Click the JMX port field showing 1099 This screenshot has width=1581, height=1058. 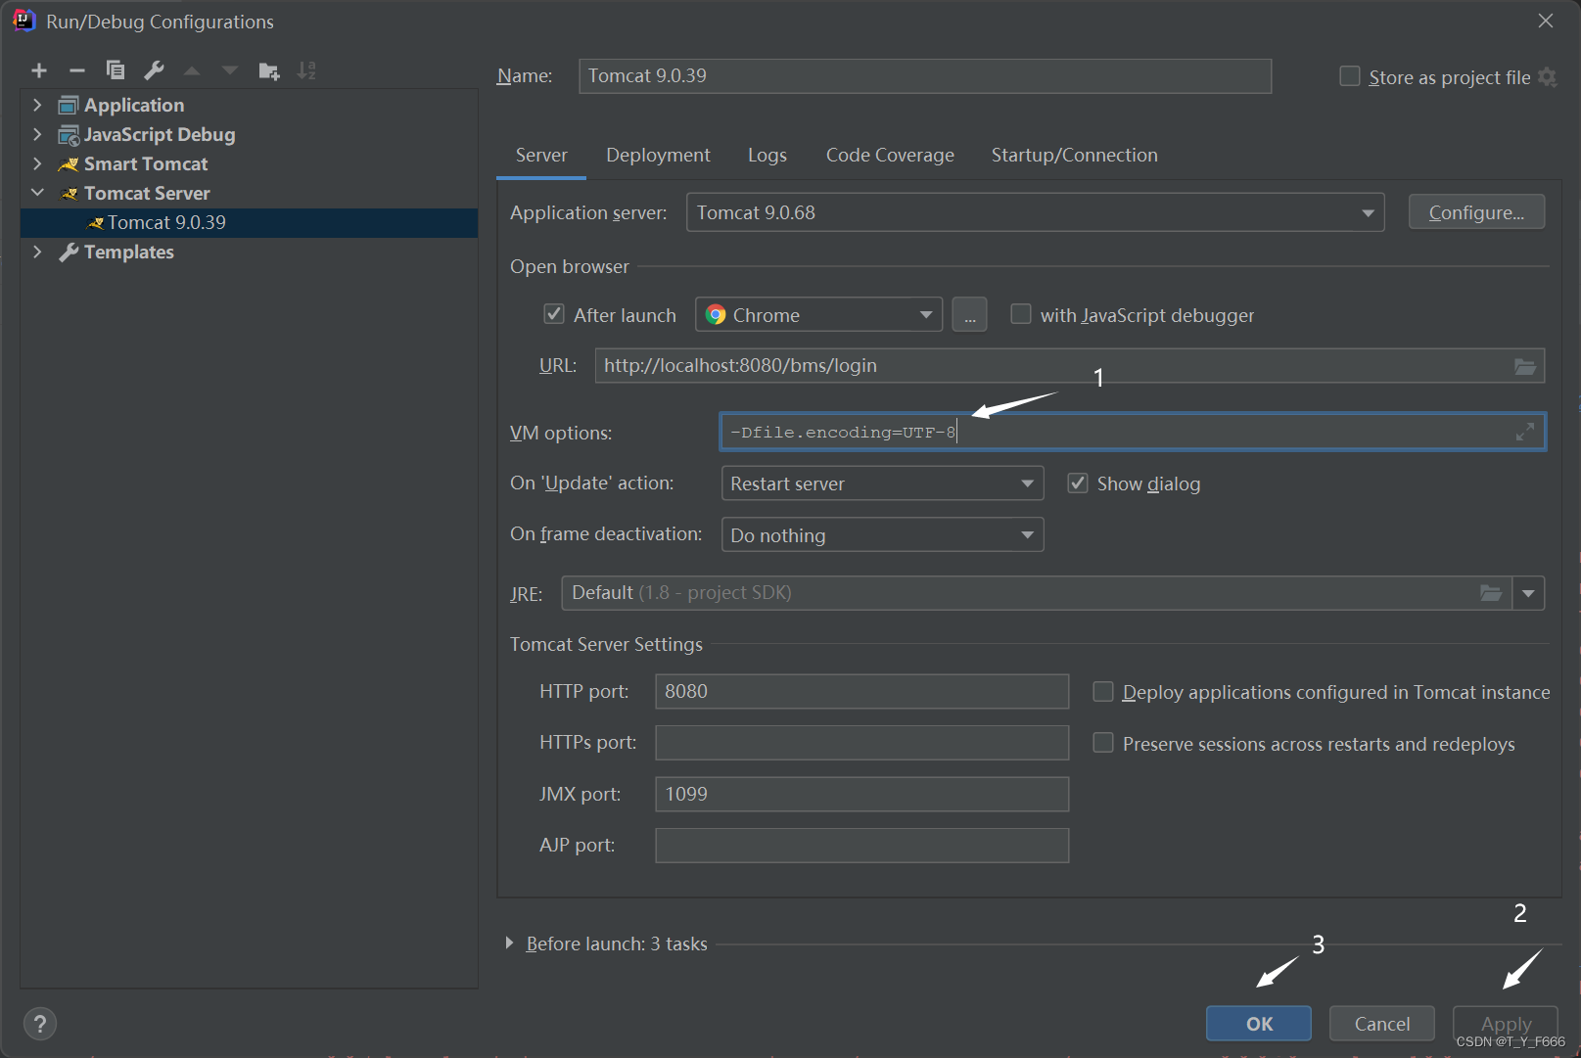tap(861, 795)
